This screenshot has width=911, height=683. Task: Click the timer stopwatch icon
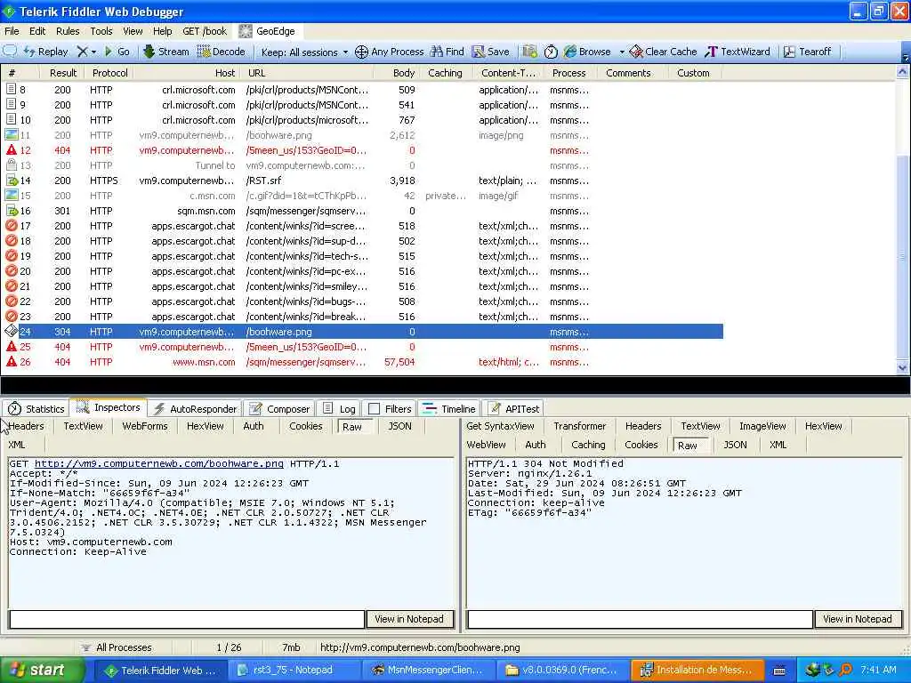[550, 52]
